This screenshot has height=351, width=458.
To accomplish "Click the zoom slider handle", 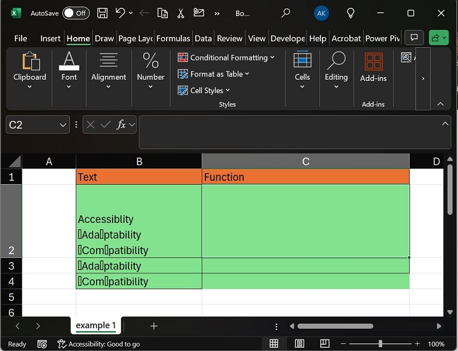I will (380, 344).
